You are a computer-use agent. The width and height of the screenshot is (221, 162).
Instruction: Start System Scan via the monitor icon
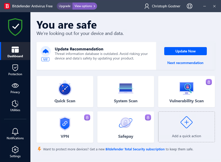point(125,88)
